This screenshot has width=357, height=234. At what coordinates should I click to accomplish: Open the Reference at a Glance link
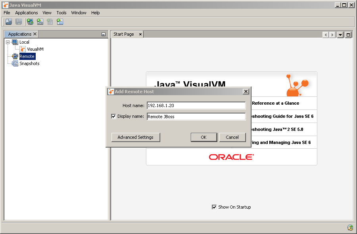pyautogui.click(x=276, y=103)
